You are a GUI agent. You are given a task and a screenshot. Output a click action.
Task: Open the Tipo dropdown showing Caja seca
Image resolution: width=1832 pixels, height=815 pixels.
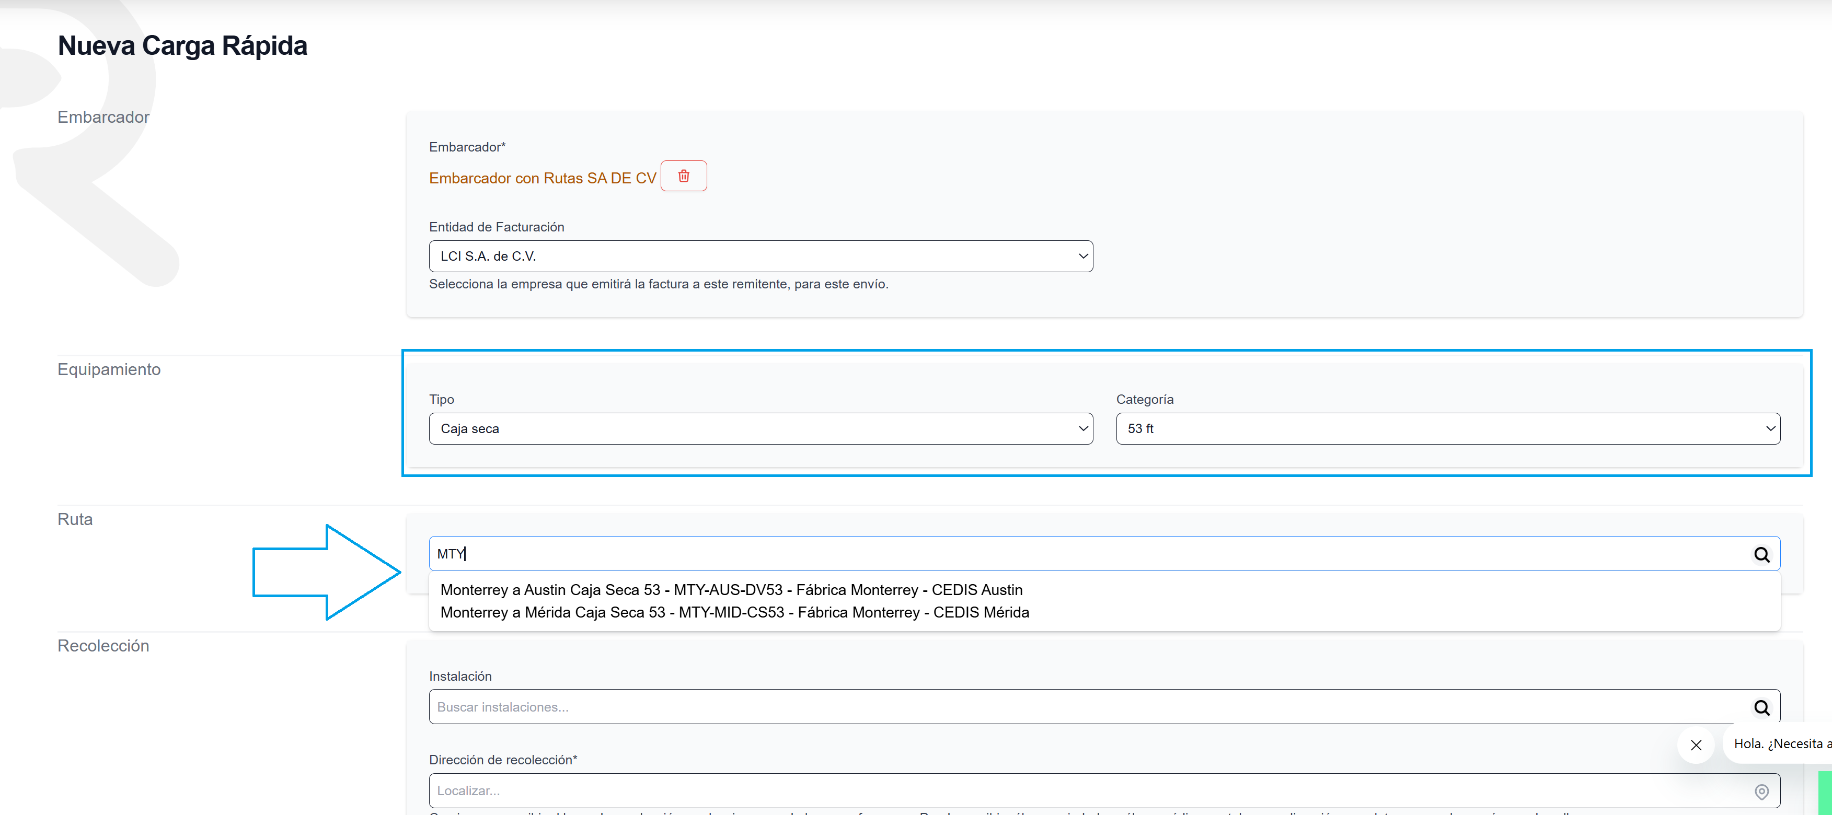click(761, 429)
